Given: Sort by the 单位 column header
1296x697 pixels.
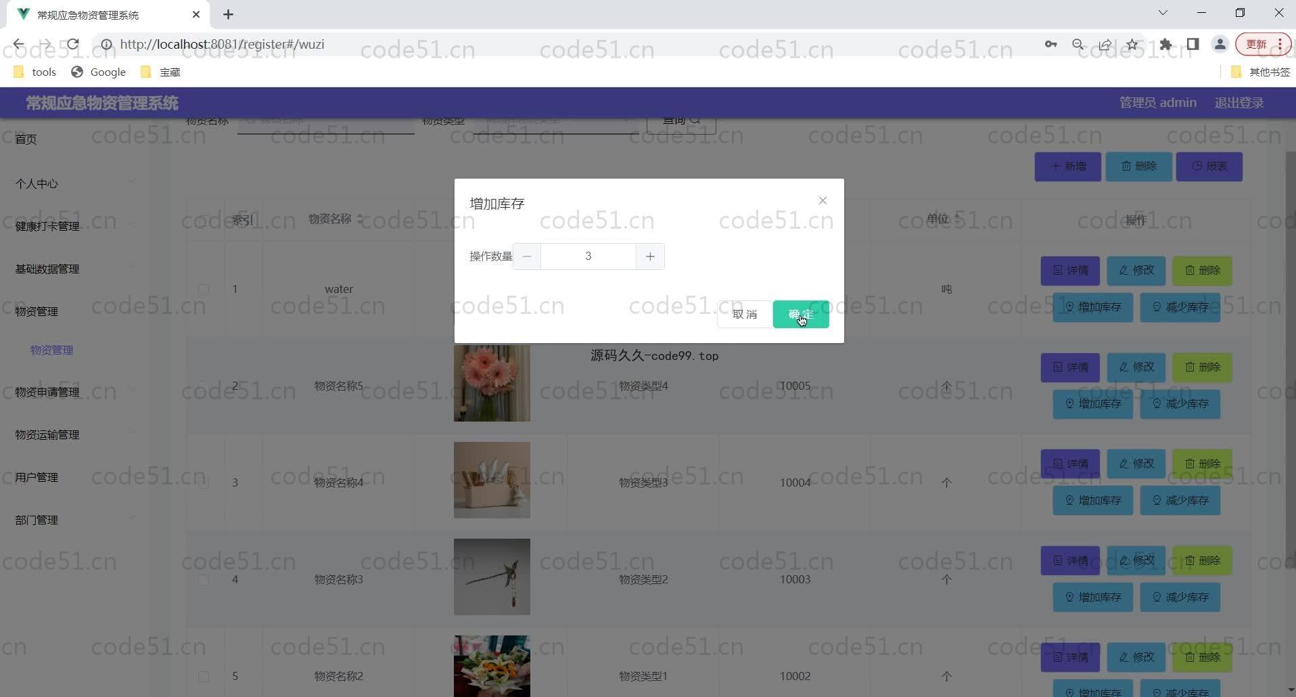Looking at the screenshot, I should point(943,219).
